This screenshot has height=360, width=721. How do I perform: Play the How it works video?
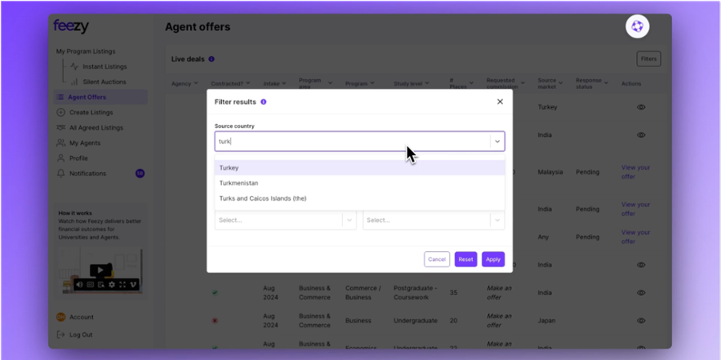(100, 270)
